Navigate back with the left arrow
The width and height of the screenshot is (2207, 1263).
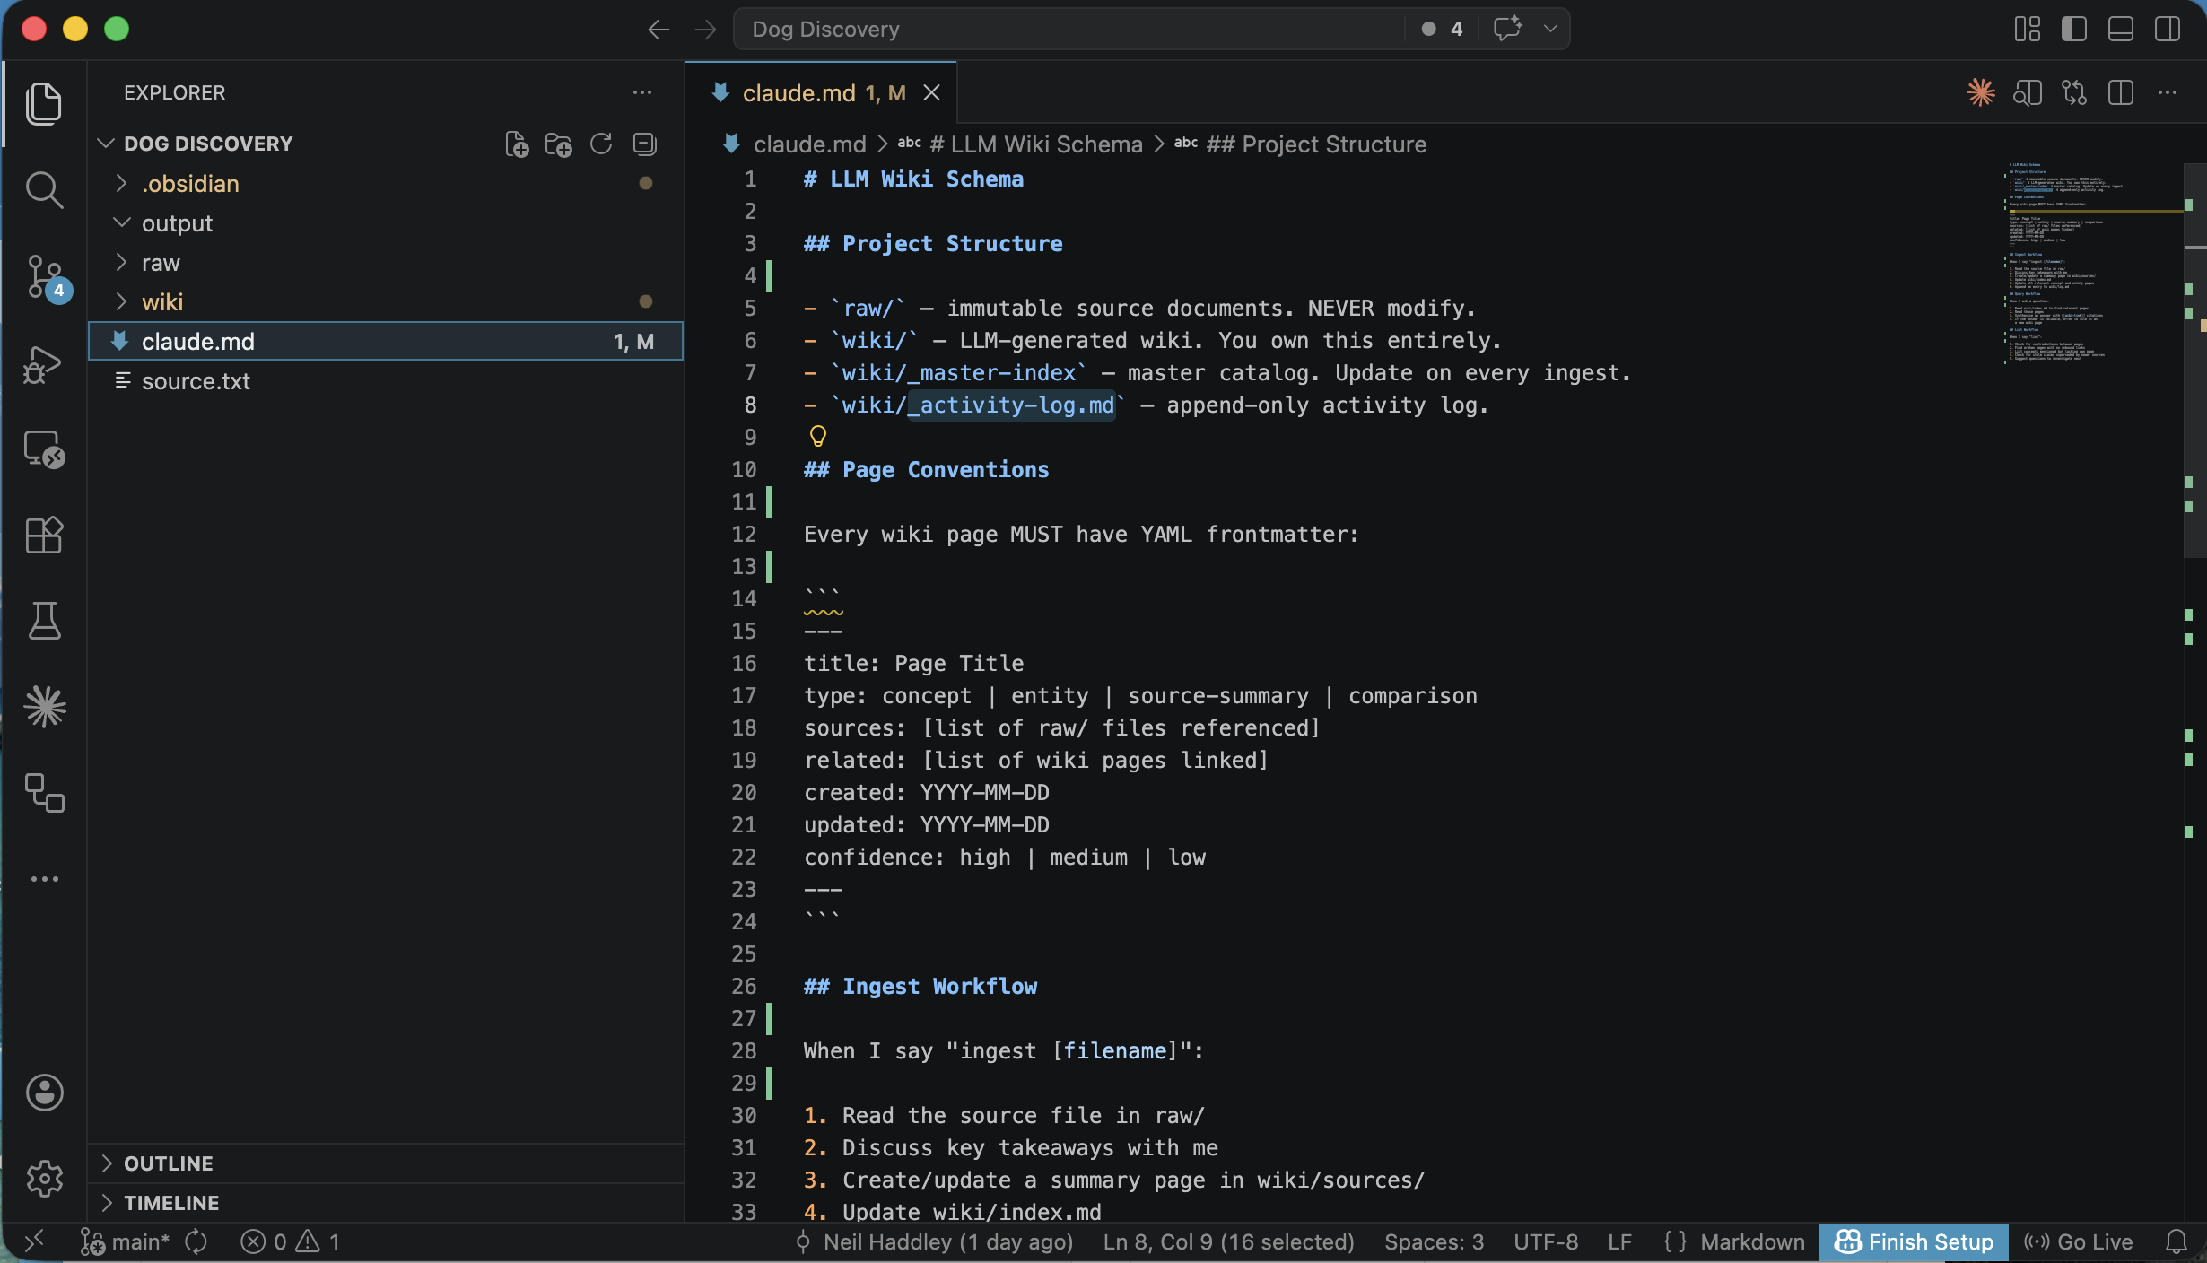tap(659, 30)
